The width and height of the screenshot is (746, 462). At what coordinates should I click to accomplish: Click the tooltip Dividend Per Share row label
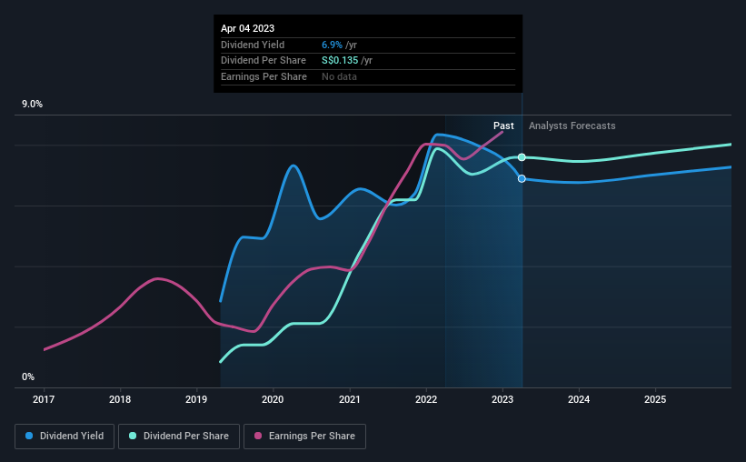point(264,61)
